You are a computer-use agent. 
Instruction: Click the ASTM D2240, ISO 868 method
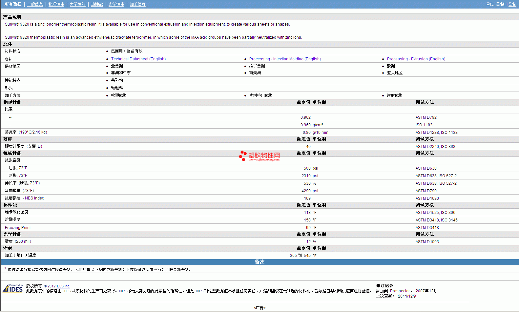[435, 147]
